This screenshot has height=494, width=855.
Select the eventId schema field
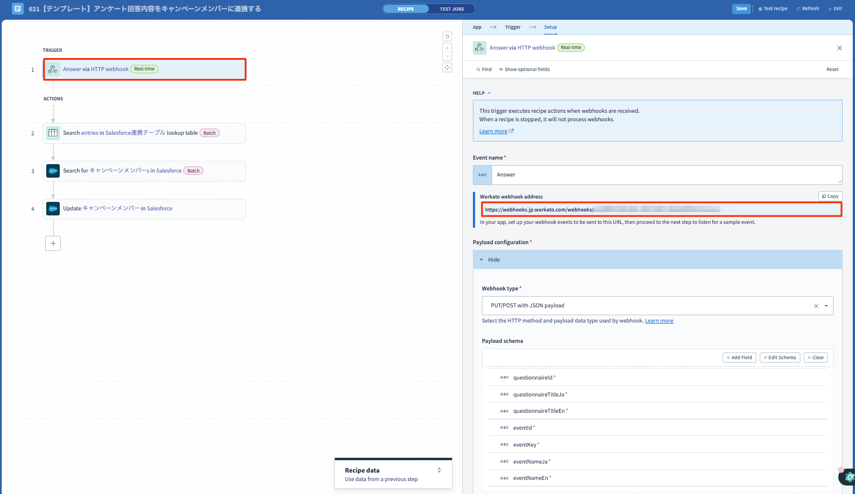pyautogui.click(x=657, y=428)
